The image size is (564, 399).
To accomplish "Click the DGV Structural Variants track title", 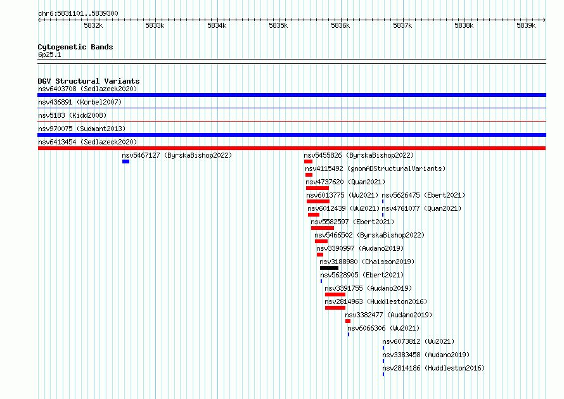I will (x=89, y=81).
